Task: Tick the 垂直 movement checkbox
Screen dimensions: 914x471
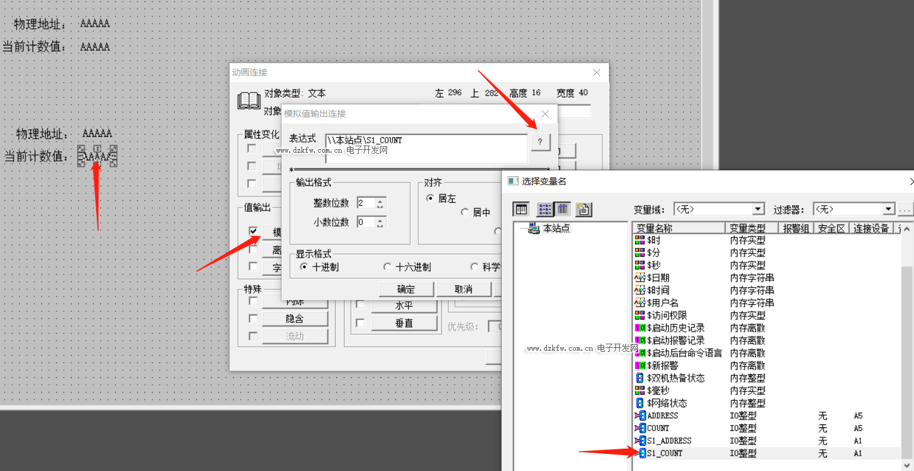Action: click(360, 323)
